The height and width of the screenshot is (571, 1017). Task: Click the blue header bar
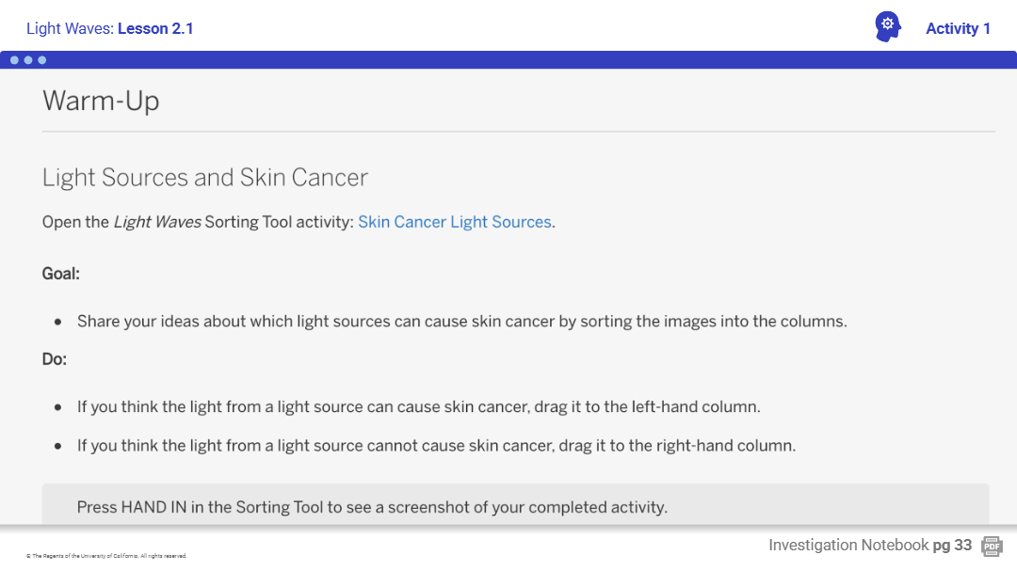pyautogui.click(x=508, y=60)
